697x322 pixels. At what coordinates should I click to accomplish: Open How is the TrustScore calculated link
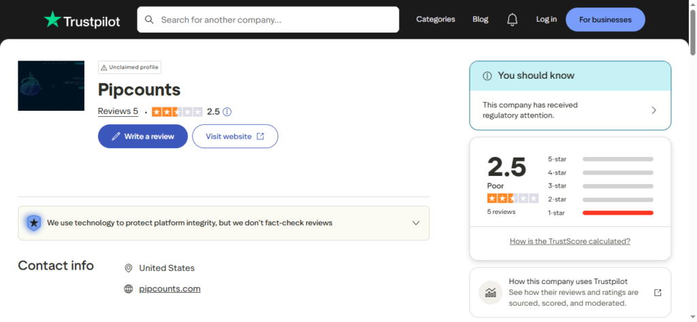(570, 241)
